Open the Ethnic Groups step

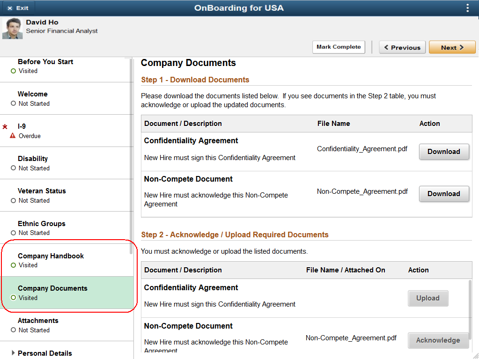coord(66,228)
